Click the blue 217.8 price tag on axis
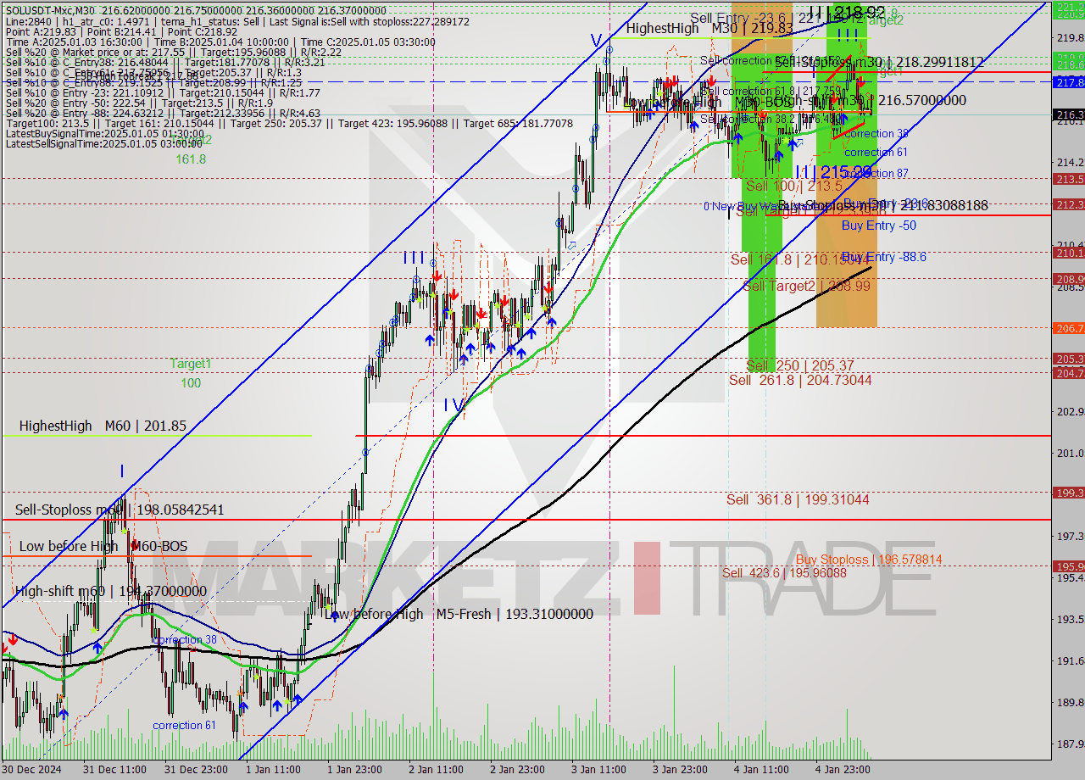This screenshot has width=1085, height=780. (x=1068, y=82)
